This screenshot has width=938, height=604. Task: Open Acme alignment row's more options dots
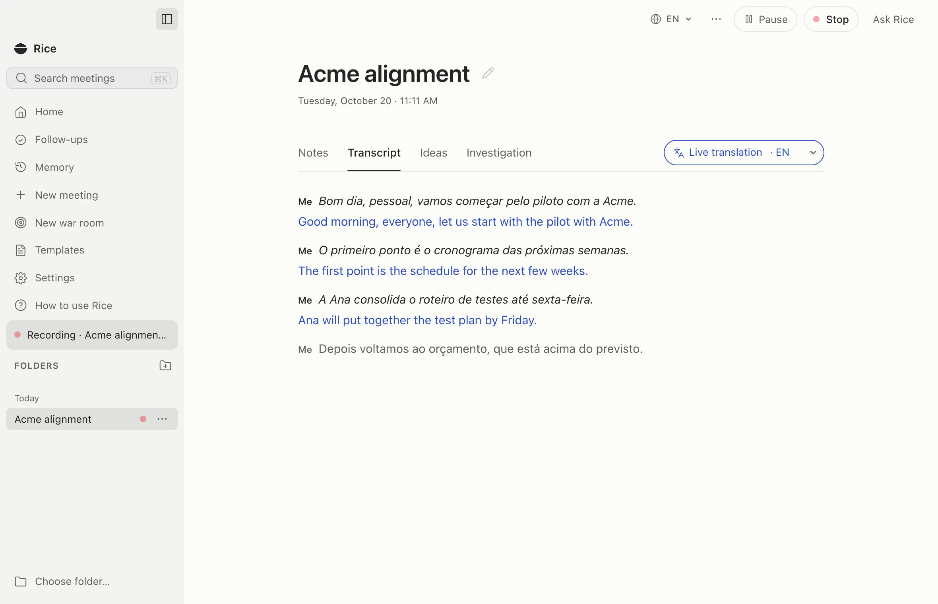tap(162, 419)
